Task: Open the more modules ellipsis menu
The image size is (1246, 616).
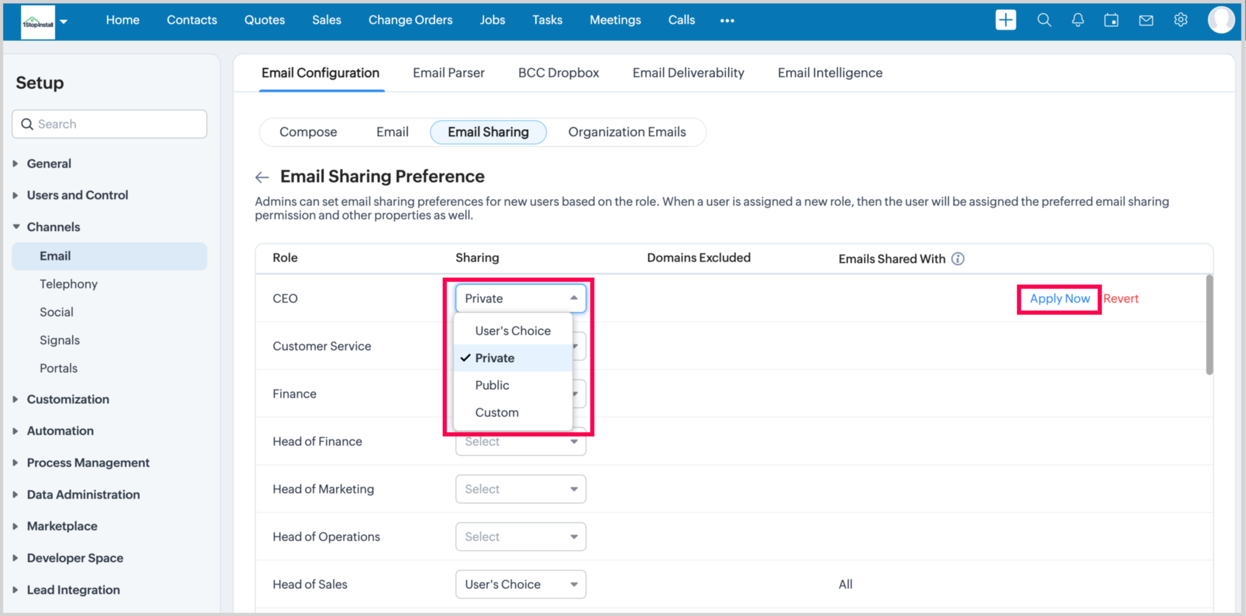Action: [727, 20]
